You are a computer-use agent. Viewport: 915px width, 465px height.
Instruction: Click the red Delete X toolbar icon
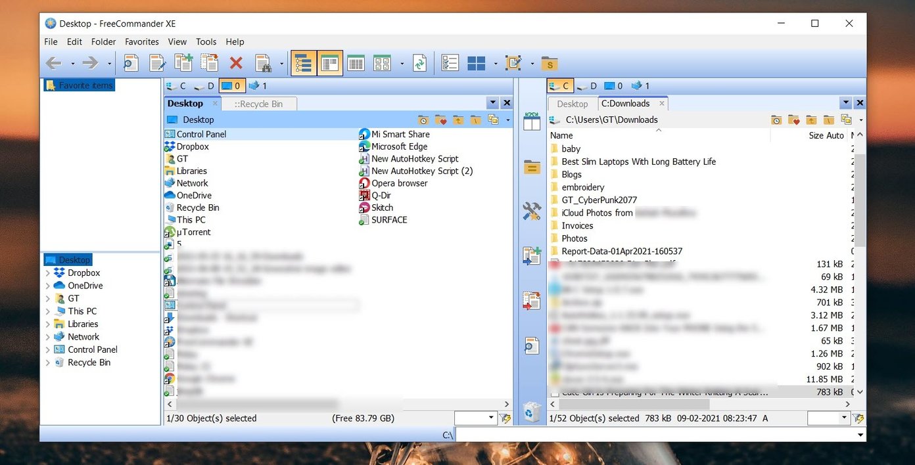236,63
